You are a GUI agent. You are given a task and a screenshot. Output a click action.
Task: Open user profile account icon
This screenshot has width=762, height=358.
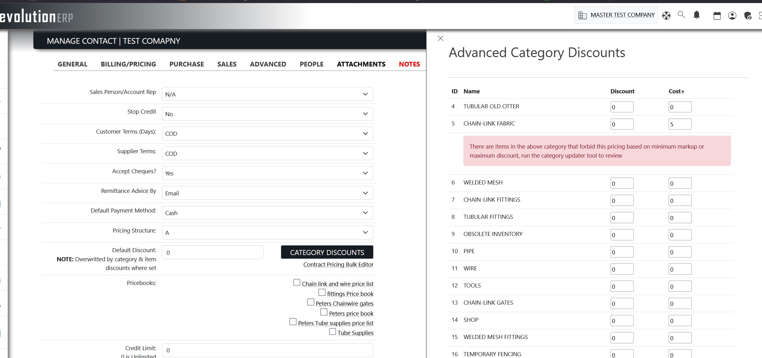click(x=732, y=15)
